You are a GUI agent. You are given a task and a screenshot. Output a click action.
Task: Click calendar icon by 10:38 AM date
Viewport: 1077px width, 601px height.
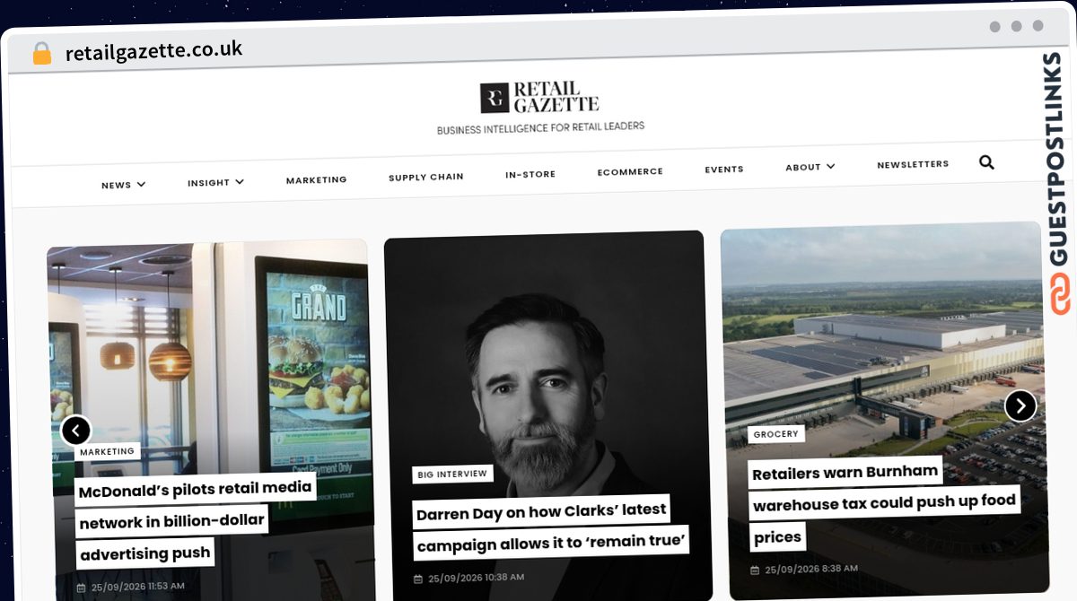(x=418, y=579)
